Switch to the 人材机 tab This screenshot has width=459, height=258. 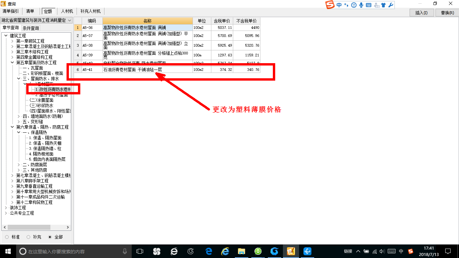pos(67,11)
